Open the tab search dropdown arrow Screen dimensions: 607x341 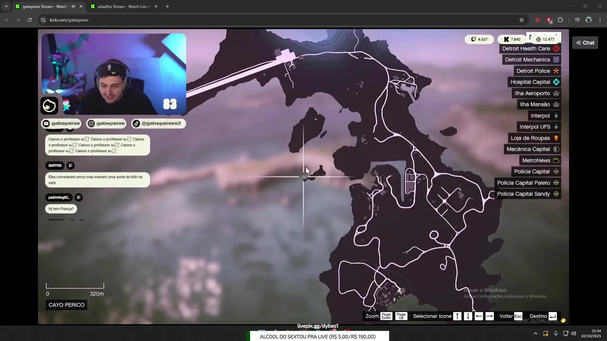click(6, 7)
